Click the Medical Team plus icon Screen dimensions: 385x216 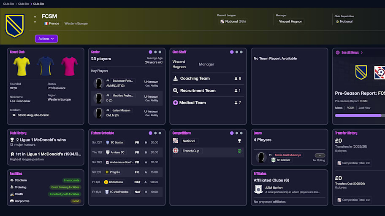pos(175,103)
